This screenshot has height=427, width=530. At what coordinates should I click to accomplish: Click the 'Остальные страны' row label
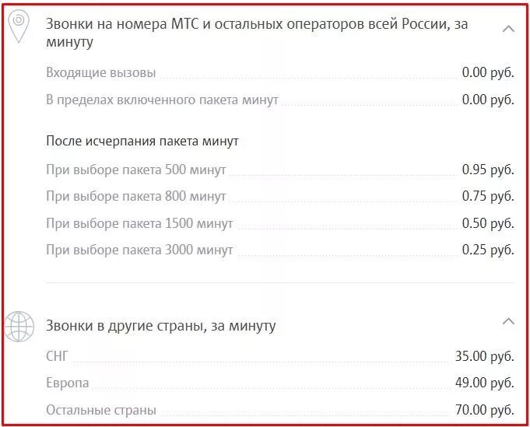pos(100,409)
